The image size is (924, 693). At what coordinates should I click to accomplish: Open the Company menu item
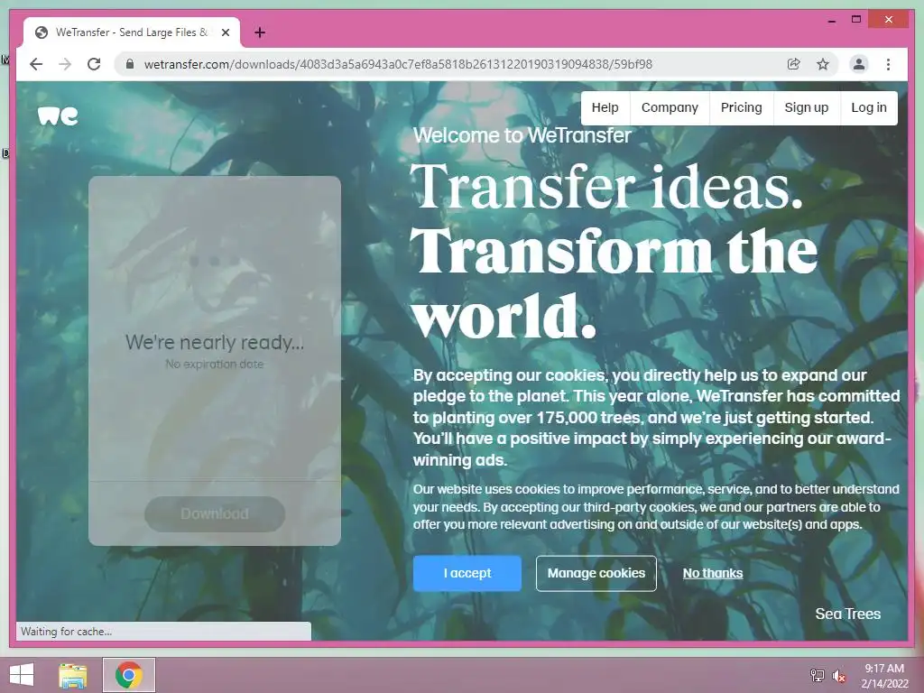point(670,108)
